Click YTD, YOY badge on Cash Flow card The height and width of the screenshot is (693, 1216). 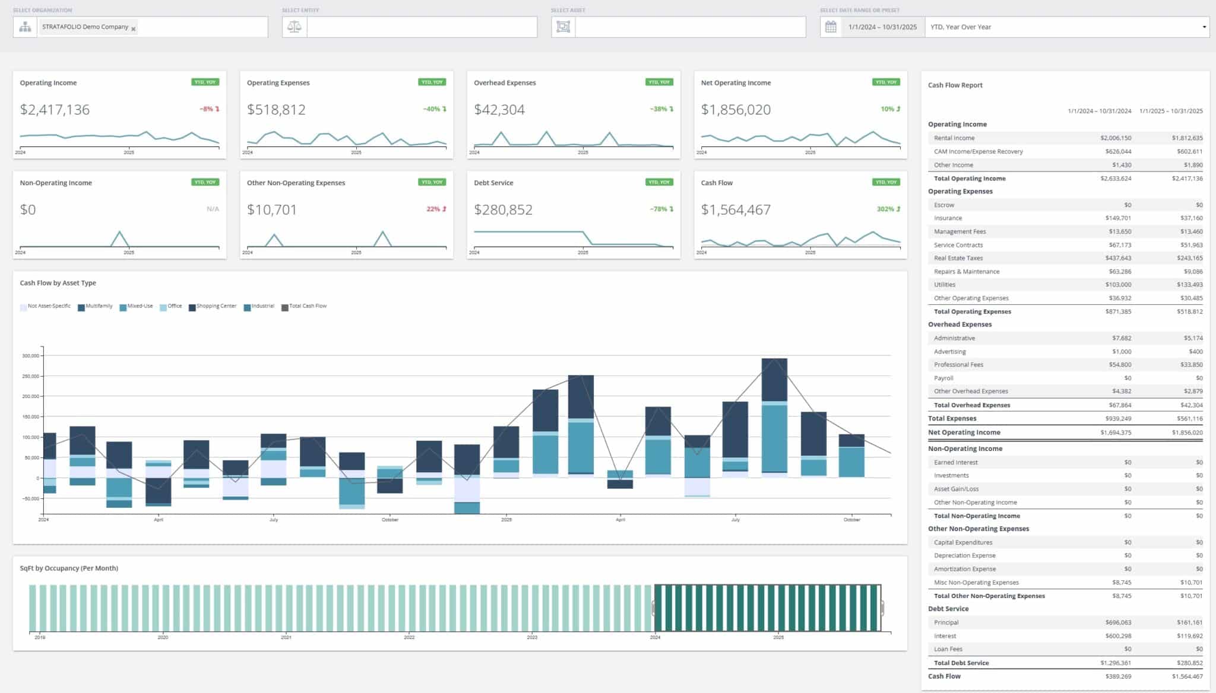pyautogui.click(x=886, y=182)
